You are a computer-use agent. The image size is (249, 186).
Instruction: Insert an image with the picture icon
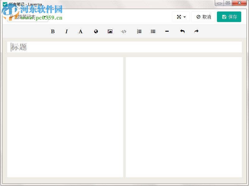click(110, 31)
